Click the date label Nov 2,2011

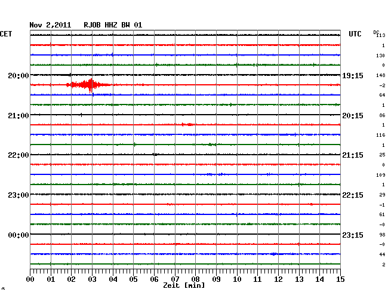pos(50,25)
